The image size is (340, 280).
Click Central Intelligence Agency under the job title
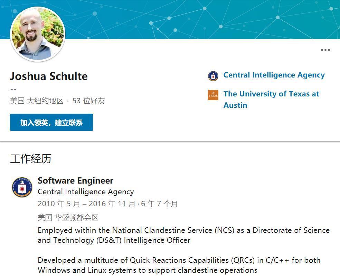(x=86, y=192)
